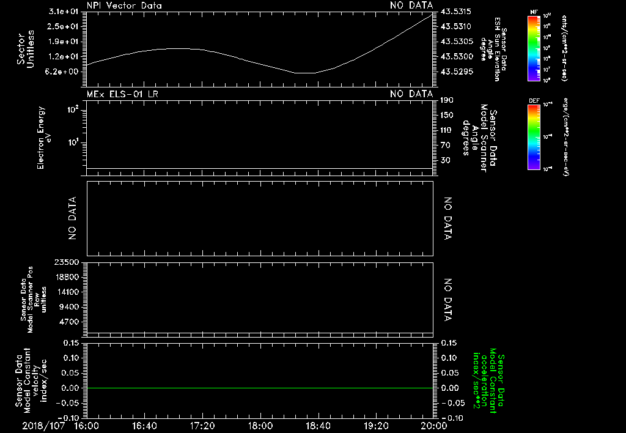Viewport: 626px width, 433px height.
Task: Click the '9400' scanner position tick value
Action: click(x=69, y=307)
